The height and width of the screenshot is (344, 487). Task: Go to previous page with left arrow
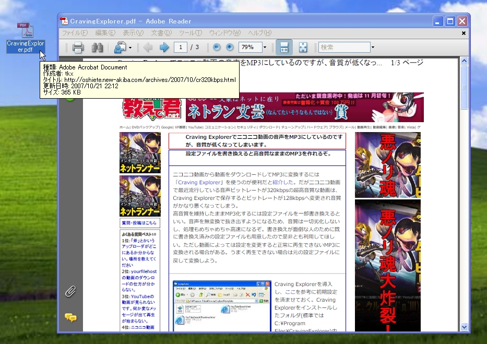(148, 47)
